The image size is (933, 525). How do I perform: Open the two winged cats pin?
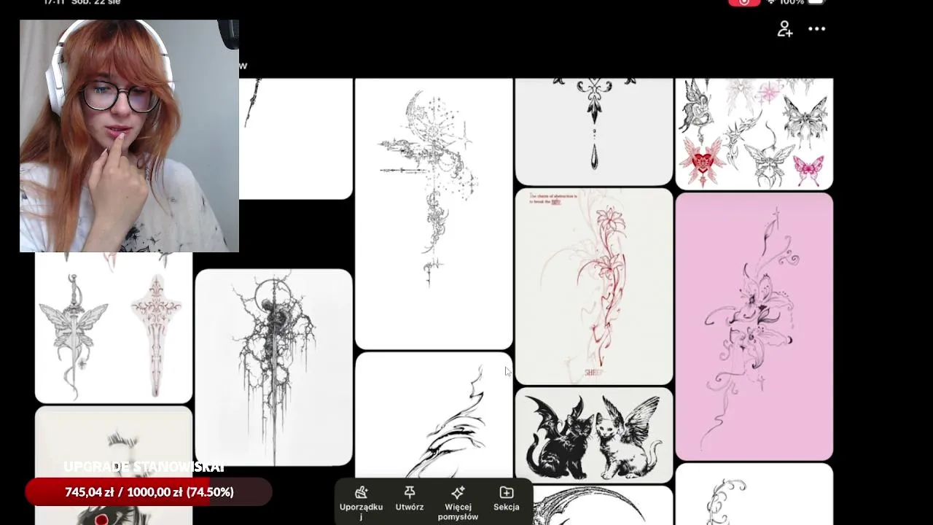594,435
